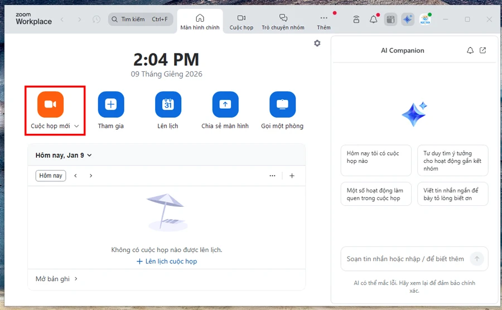Screen dimensions: 502x310
Task: Add event with calendar plus icon
Action: click(x=292, y=176)
